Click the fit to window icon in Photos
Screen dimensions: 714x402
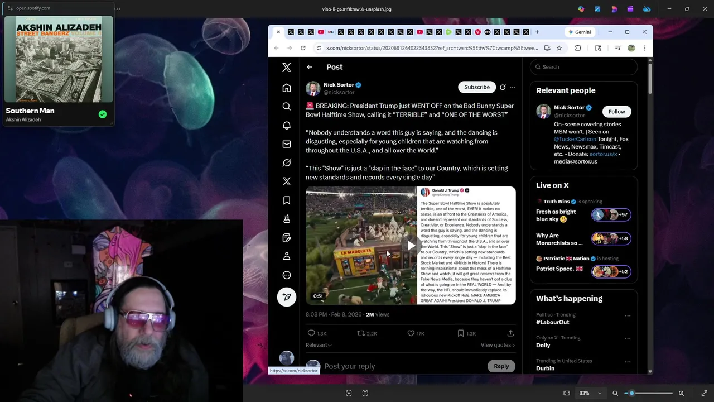(567, 393)
